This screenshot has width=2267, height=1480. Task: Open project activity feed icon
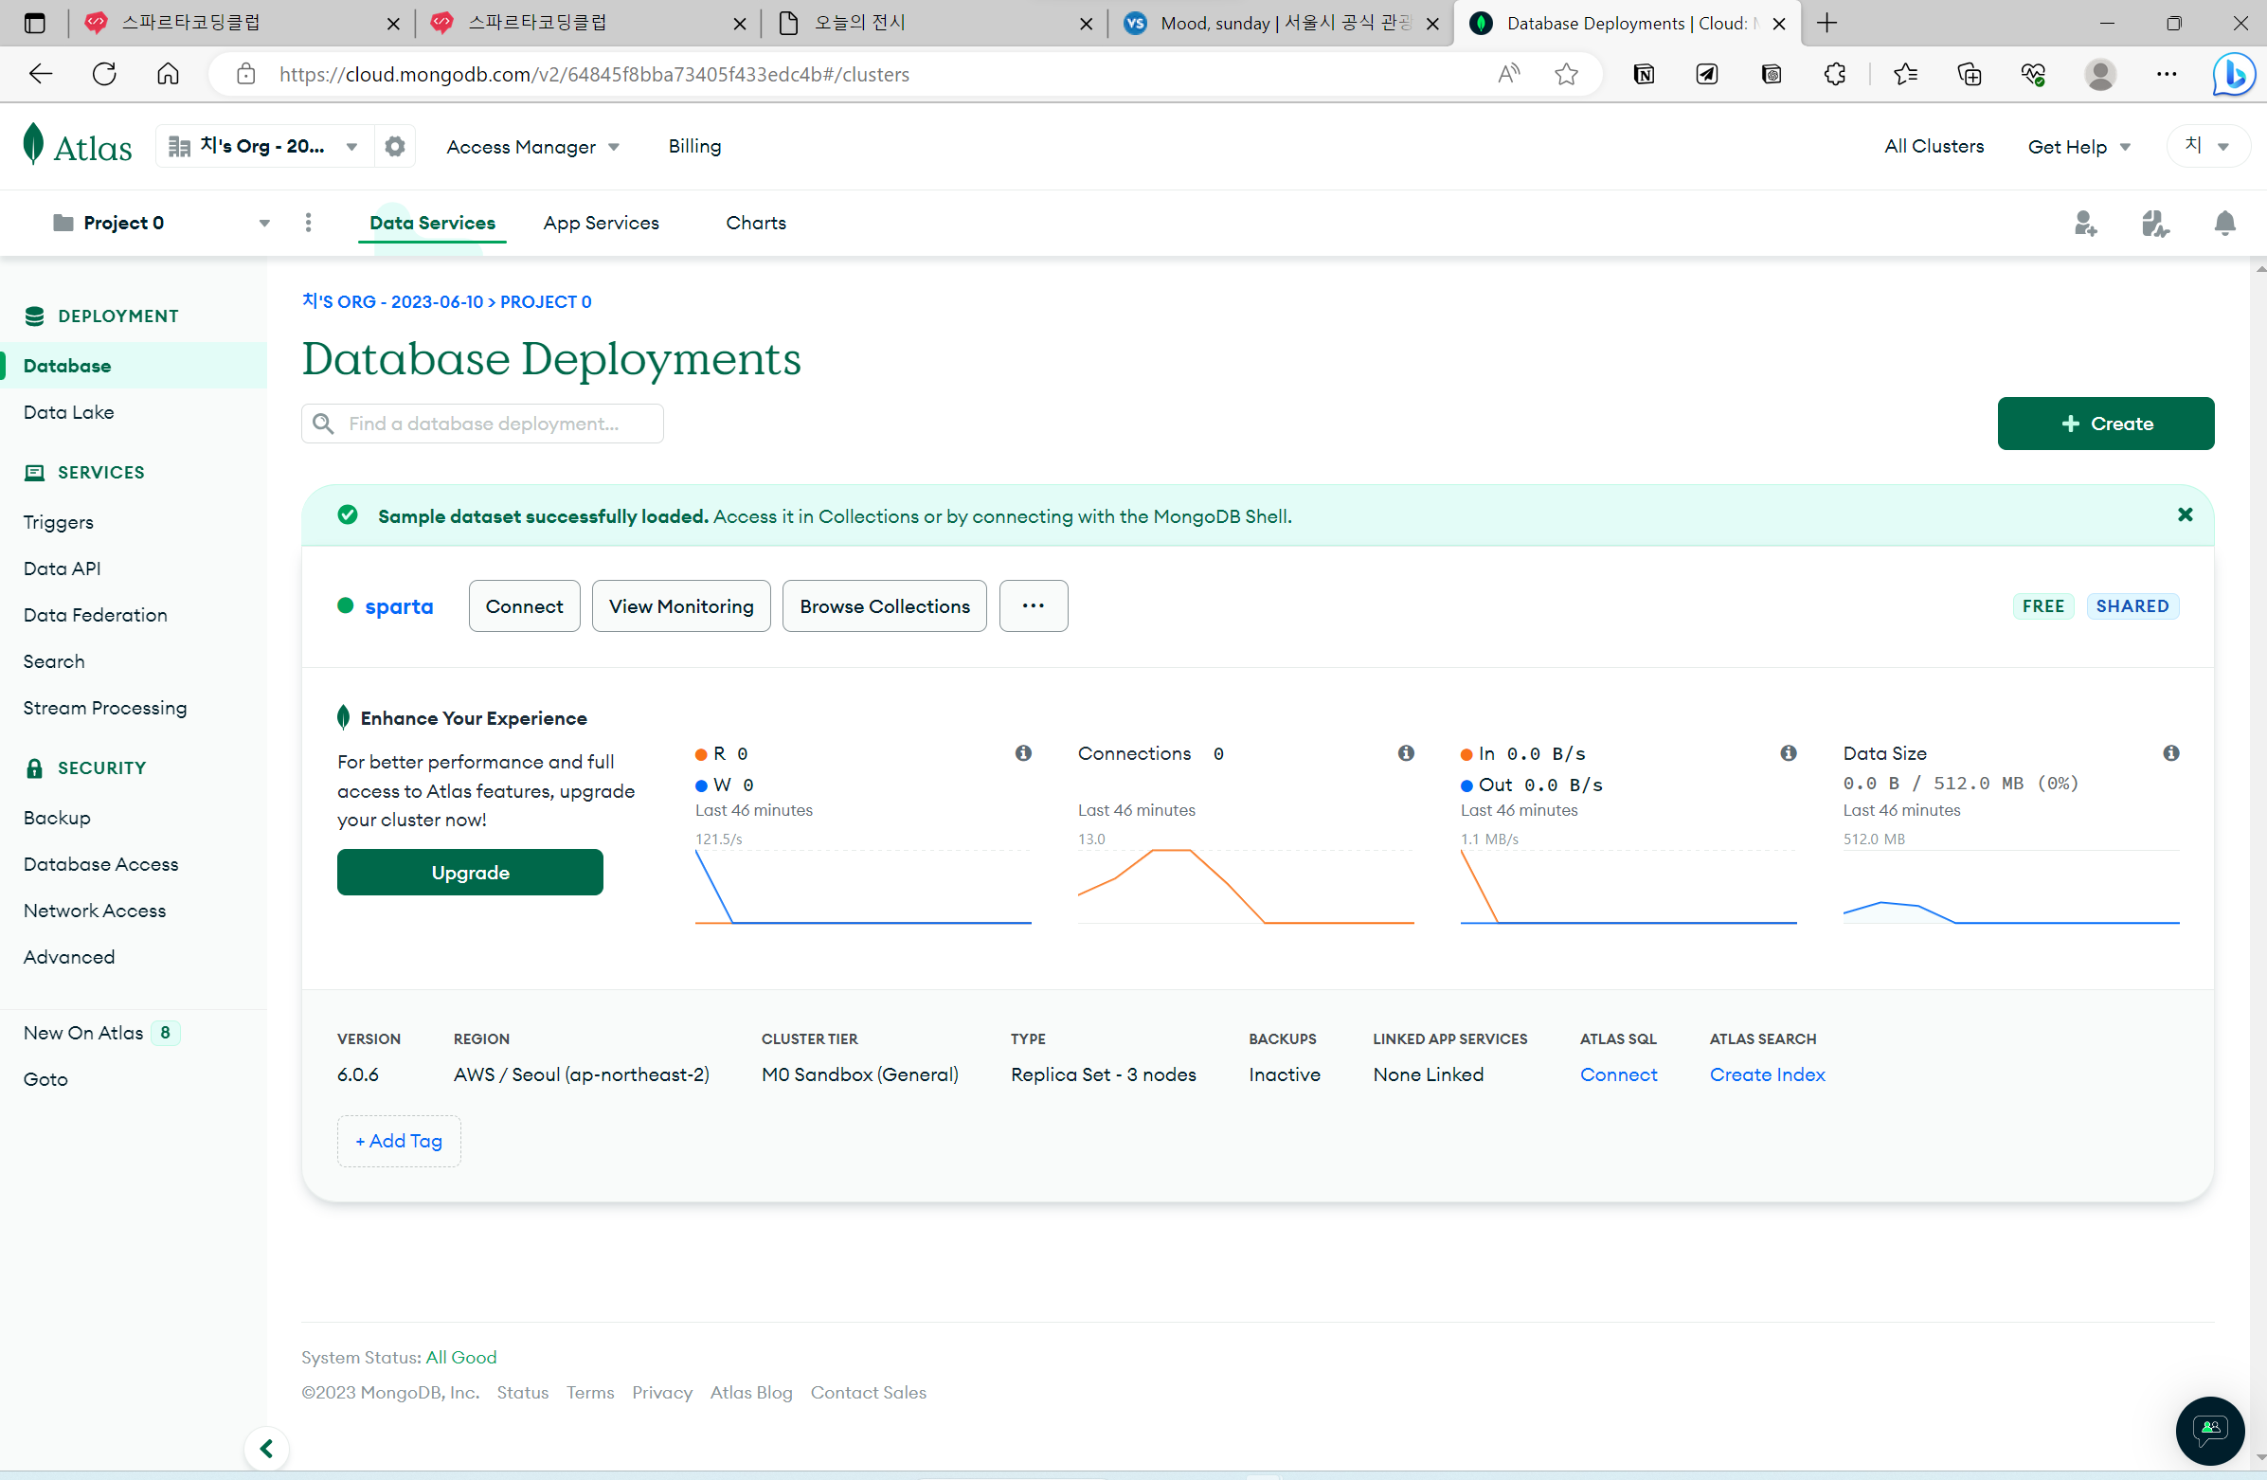(2154, 223)
